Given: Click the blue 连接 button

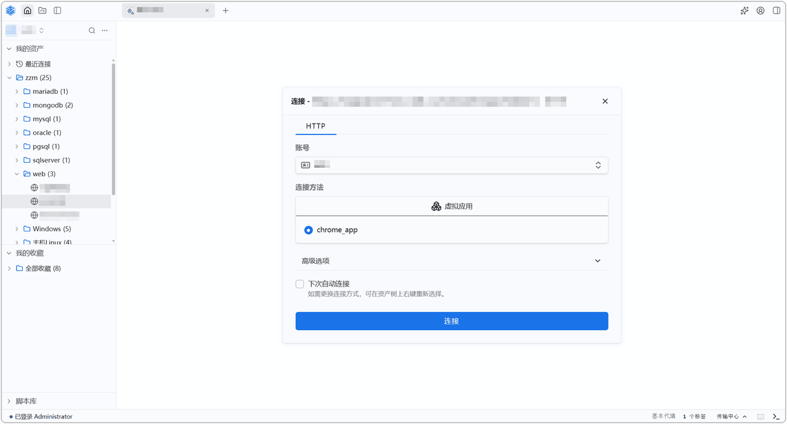Looking at the screenshot, I should [451, 321].
